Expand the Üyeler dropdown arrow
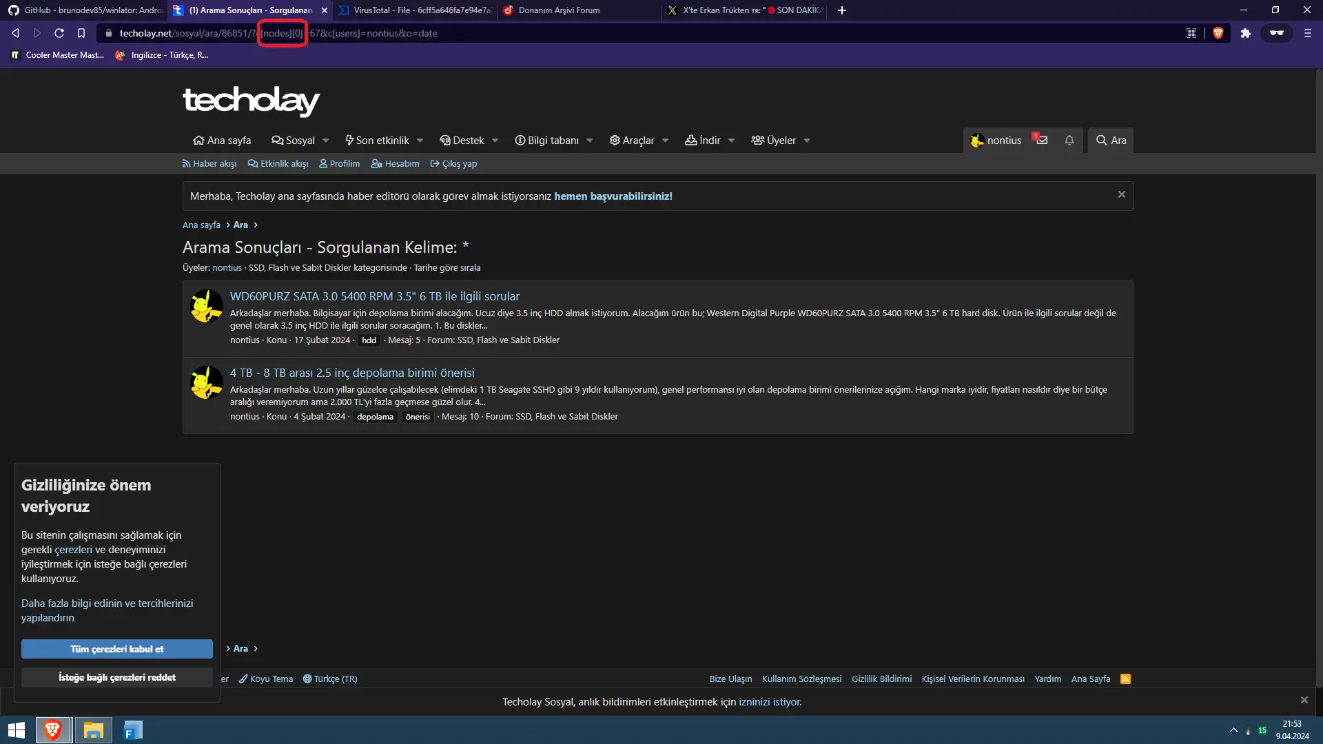Screen dimensions: 1323x744 (x=807, y=141)
